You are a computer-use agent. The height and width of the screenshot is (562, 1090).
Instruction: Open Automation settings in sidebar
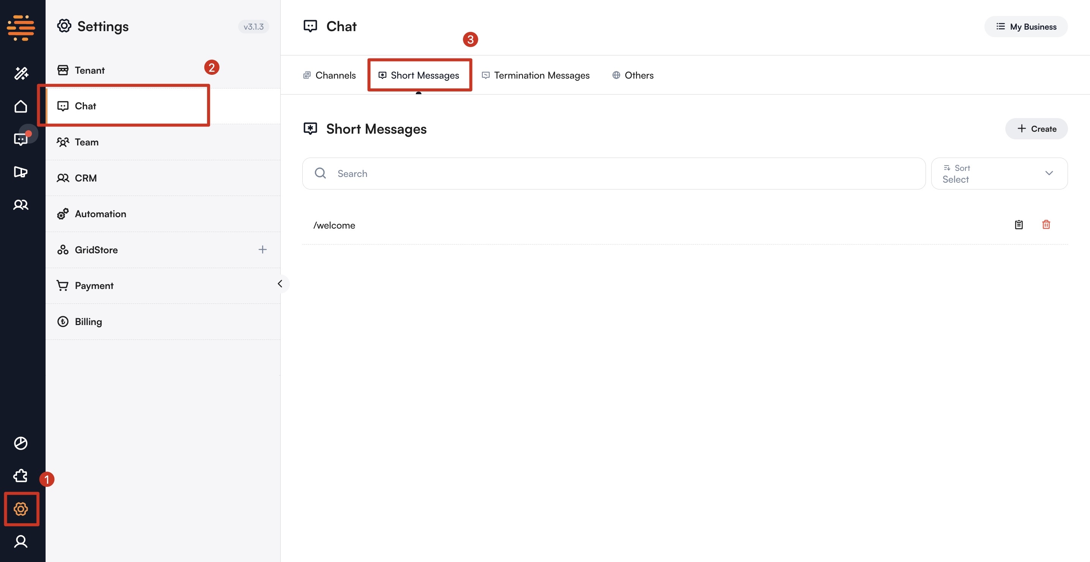click(x=100, y=214)
